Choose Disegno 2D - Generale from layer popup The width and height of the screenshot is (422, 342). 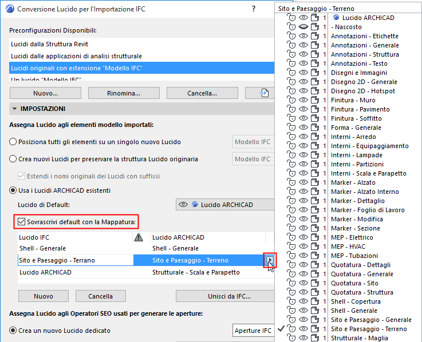click(364, 82)
